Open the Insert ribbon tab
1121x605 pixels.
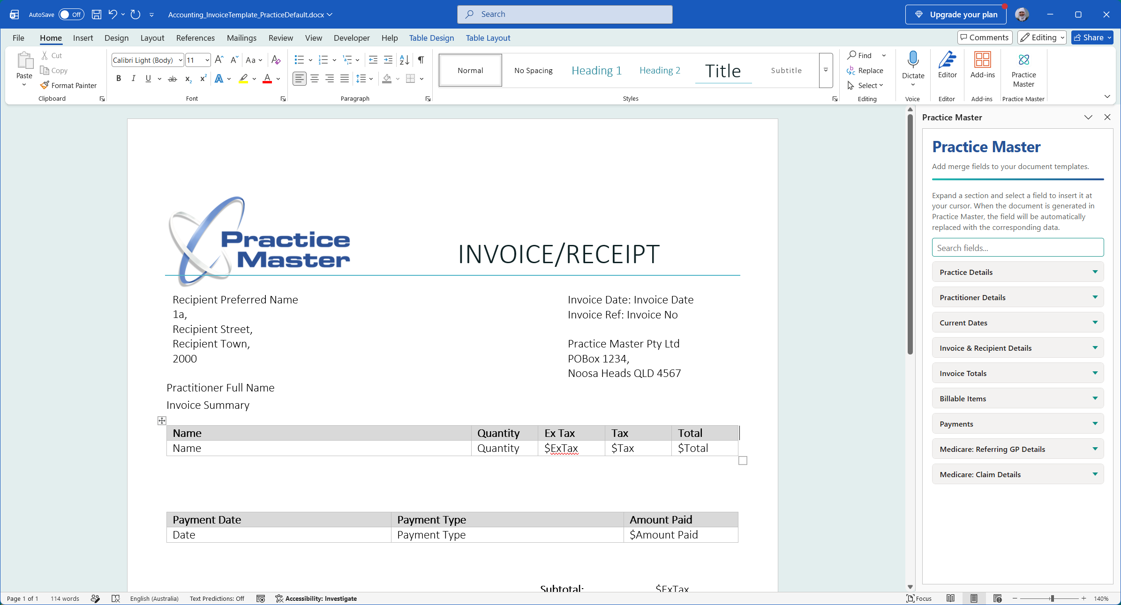coord(83,38)
